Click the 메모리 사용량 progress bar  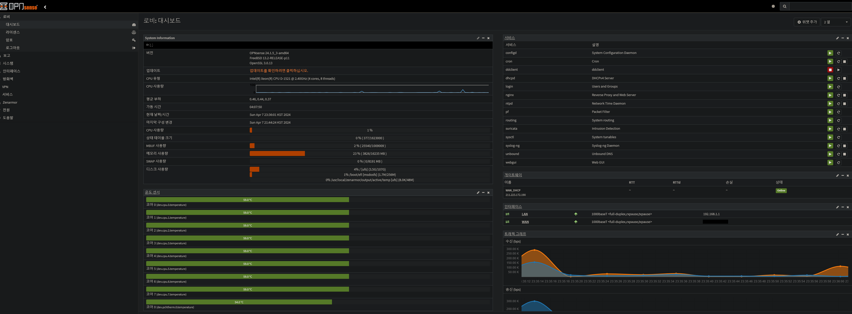[x=369, y=153]
